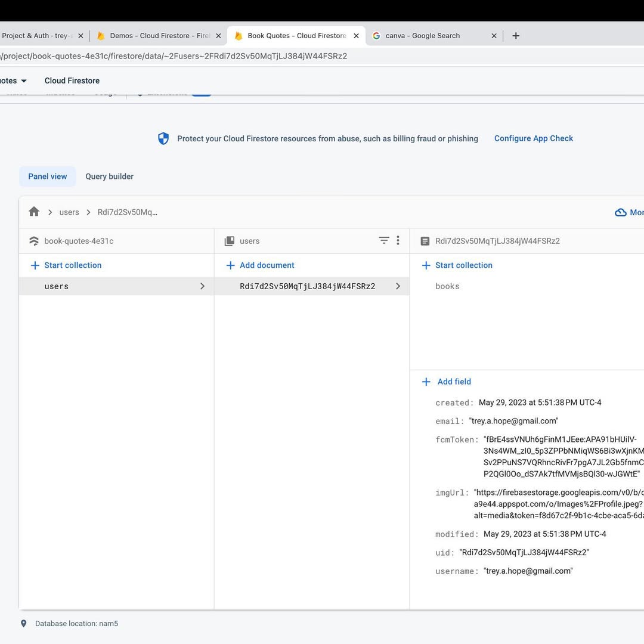Click the browser address bar URL
The height and width of the screenshot is (644, 644).
point(179,56)
